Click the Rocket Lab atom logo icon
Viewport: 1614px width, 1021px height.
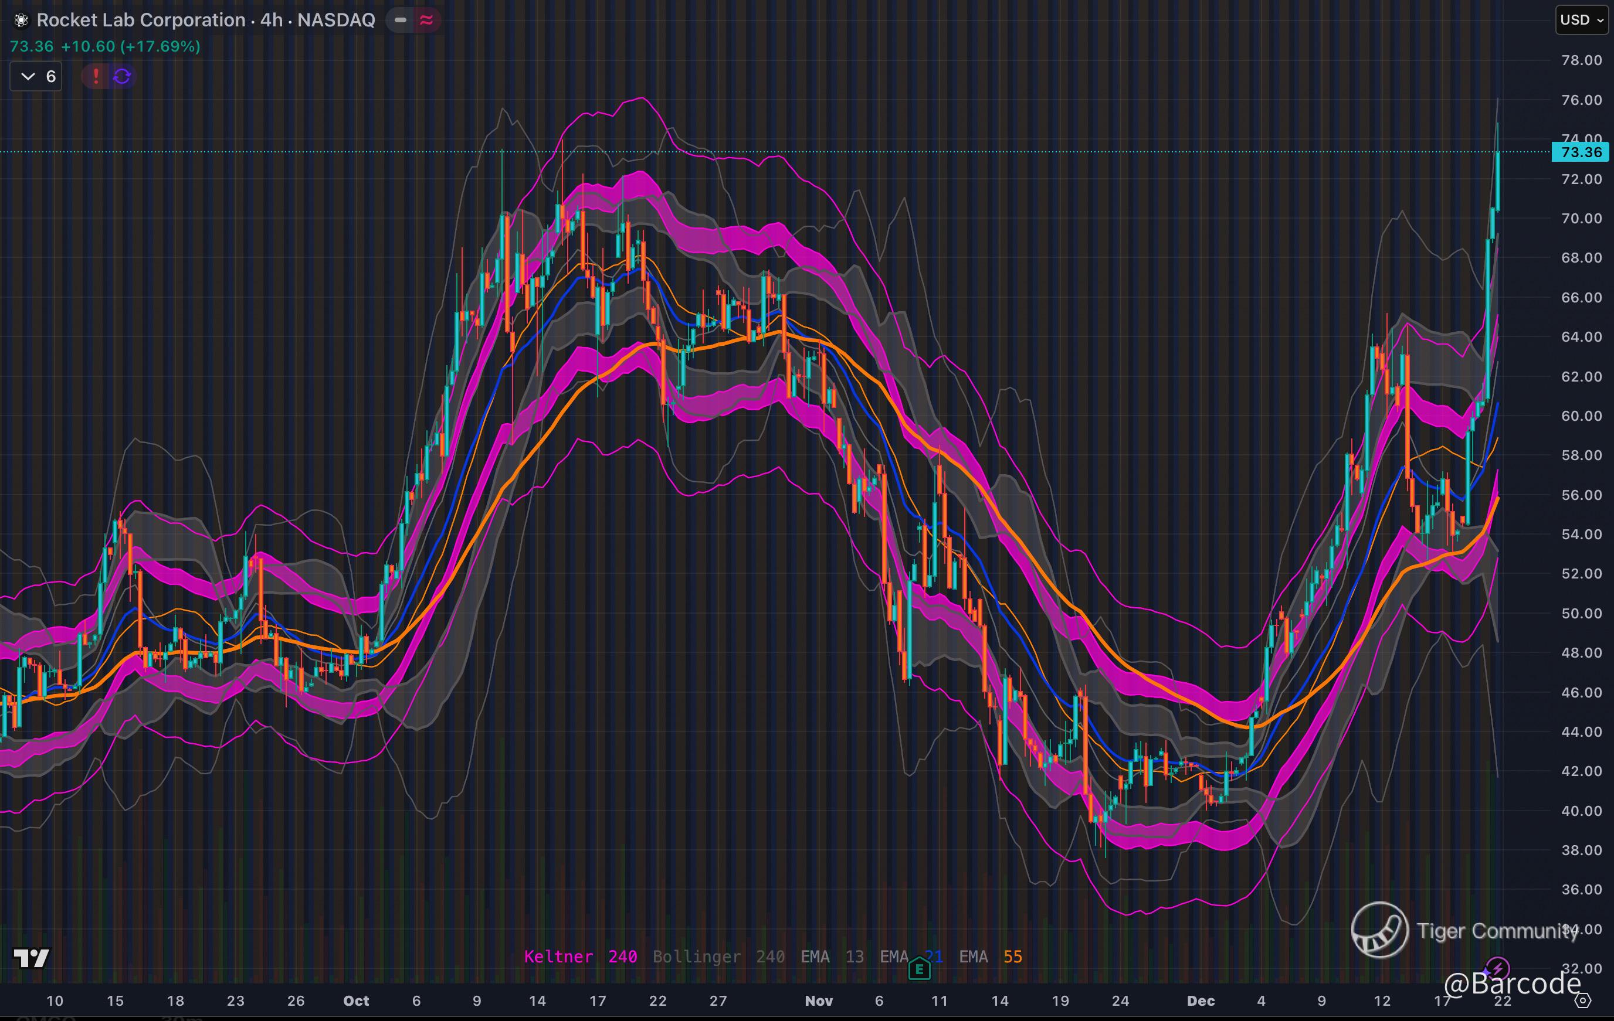pyautogui.click(x=22, y=21)
